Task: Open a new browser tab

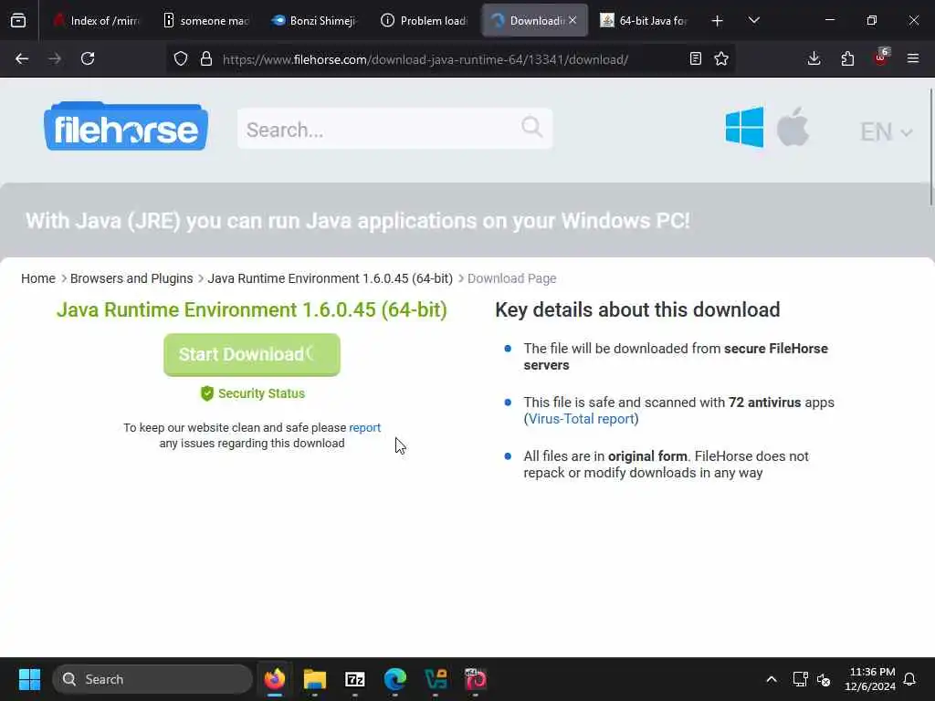Action: click(x=718, y=21)
